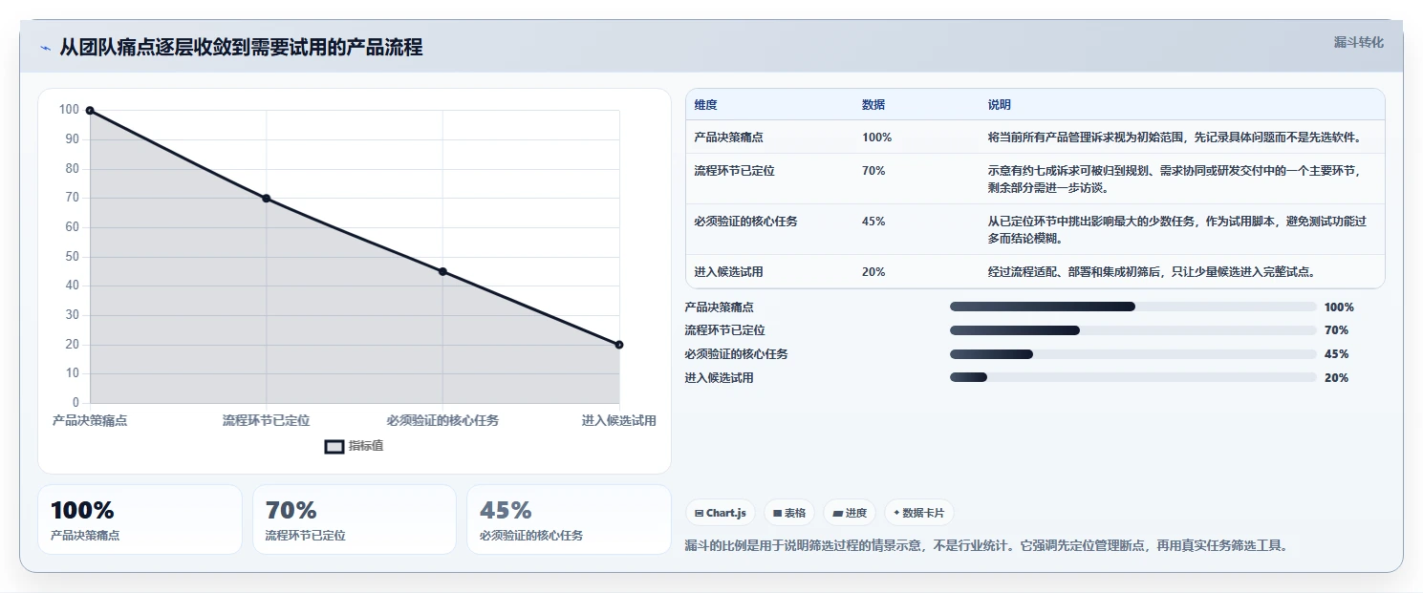Click description starting 经过流程适配

pyautogui.click(x=1153, y=272)
